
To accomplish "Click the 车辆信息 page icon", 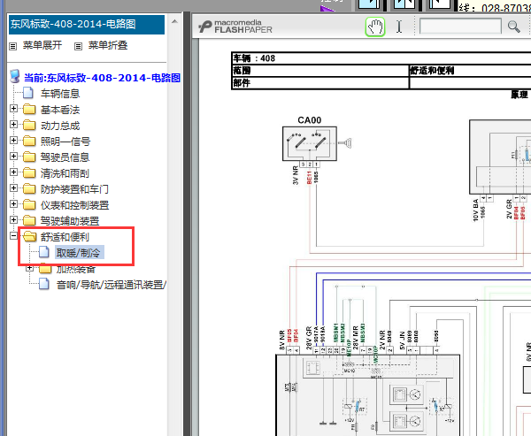I will click(x=28, y=92).
